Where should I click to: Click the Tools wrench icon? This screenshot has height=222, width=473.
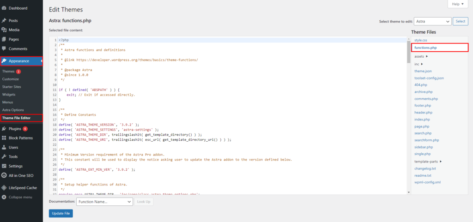pos(4,156)
